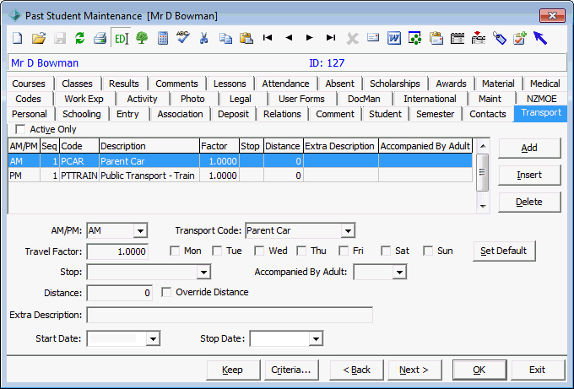Click the Add button
Viewport: 574px width, 389px height.
pyautogui.click(x=529, y=148)
